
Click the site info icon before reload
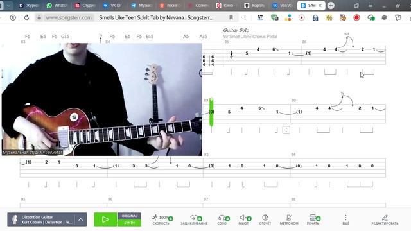pos(13,17)
